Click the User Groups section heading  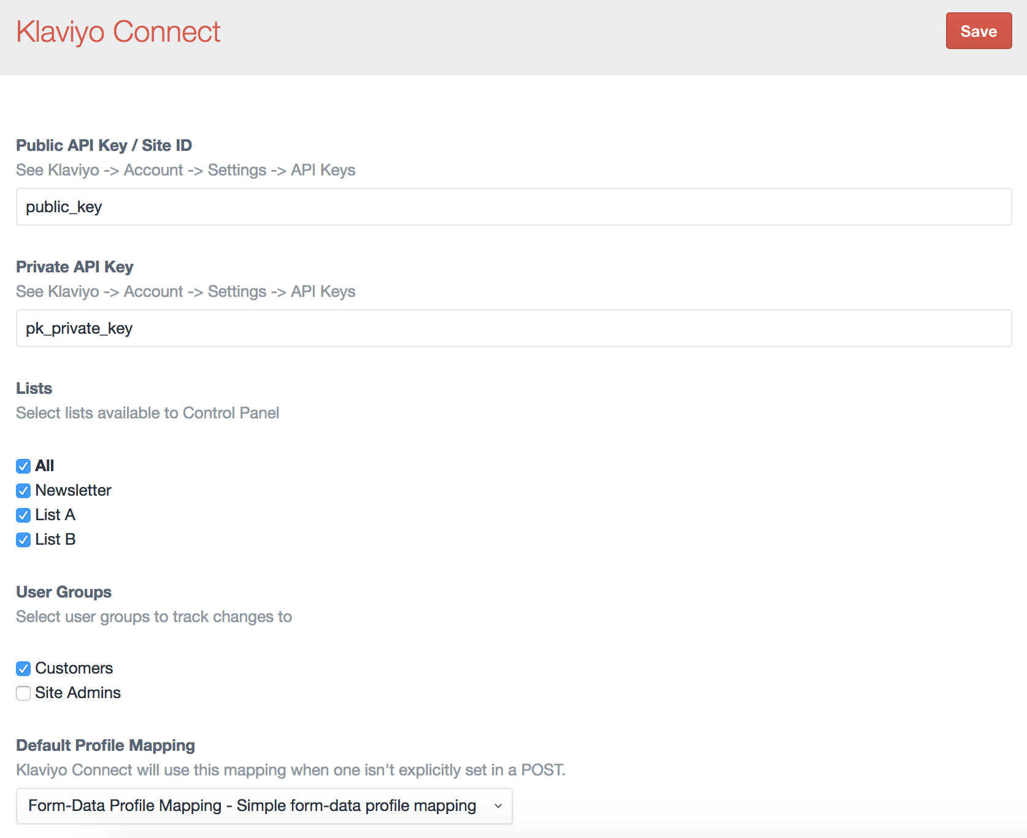pos(64,592)
